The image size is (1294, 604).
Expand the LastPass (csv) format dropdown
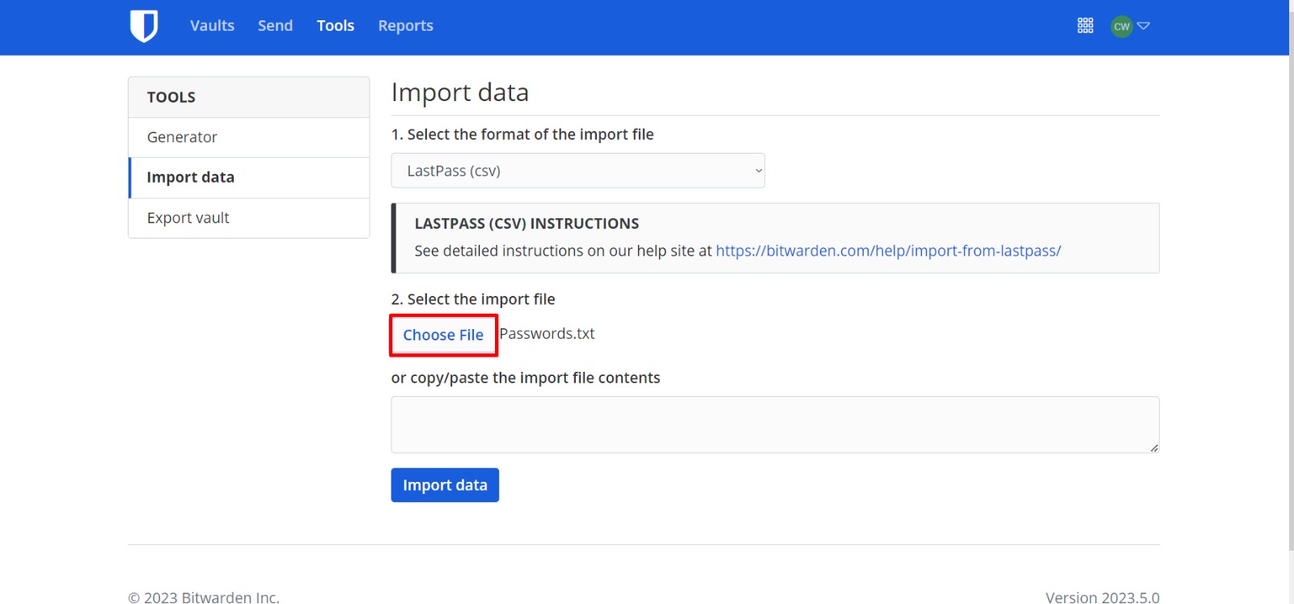(x=577, y=171)
